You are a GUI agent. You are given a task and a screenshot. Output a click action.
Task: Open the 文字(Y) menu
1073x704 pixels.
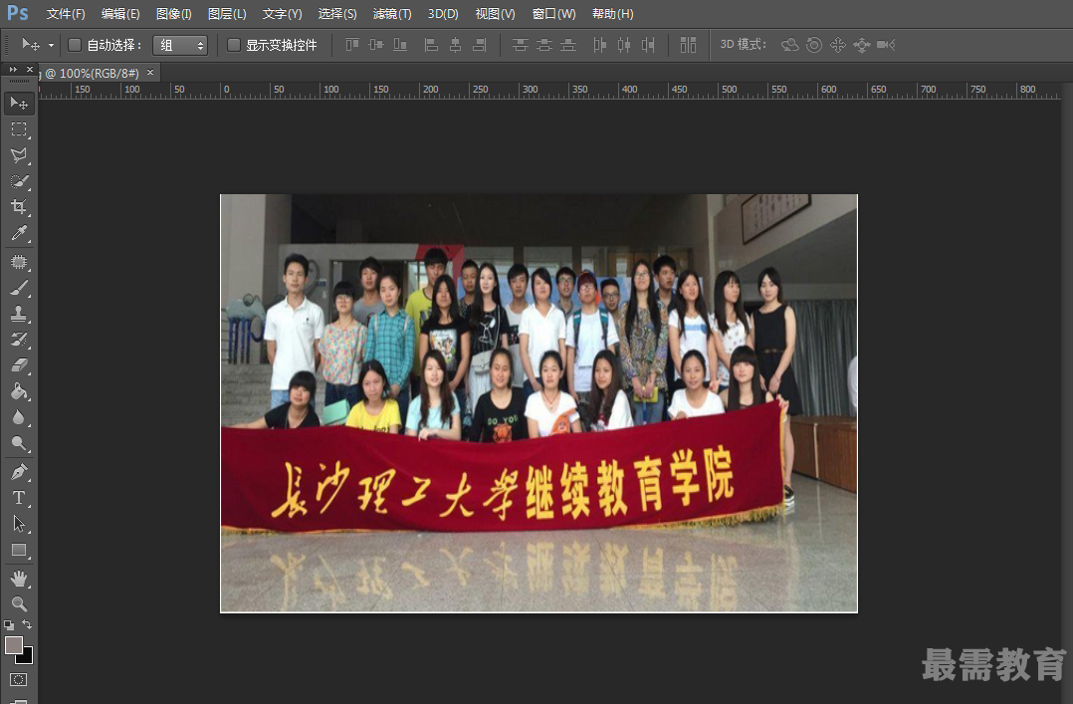pyautogui.click(x=282, y=14)
